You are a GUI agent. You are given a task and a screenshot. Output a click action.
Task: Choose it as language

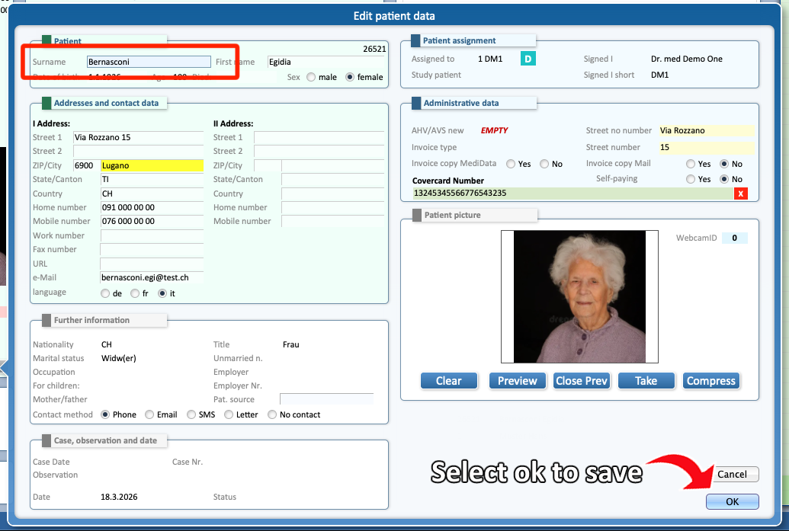162,293
